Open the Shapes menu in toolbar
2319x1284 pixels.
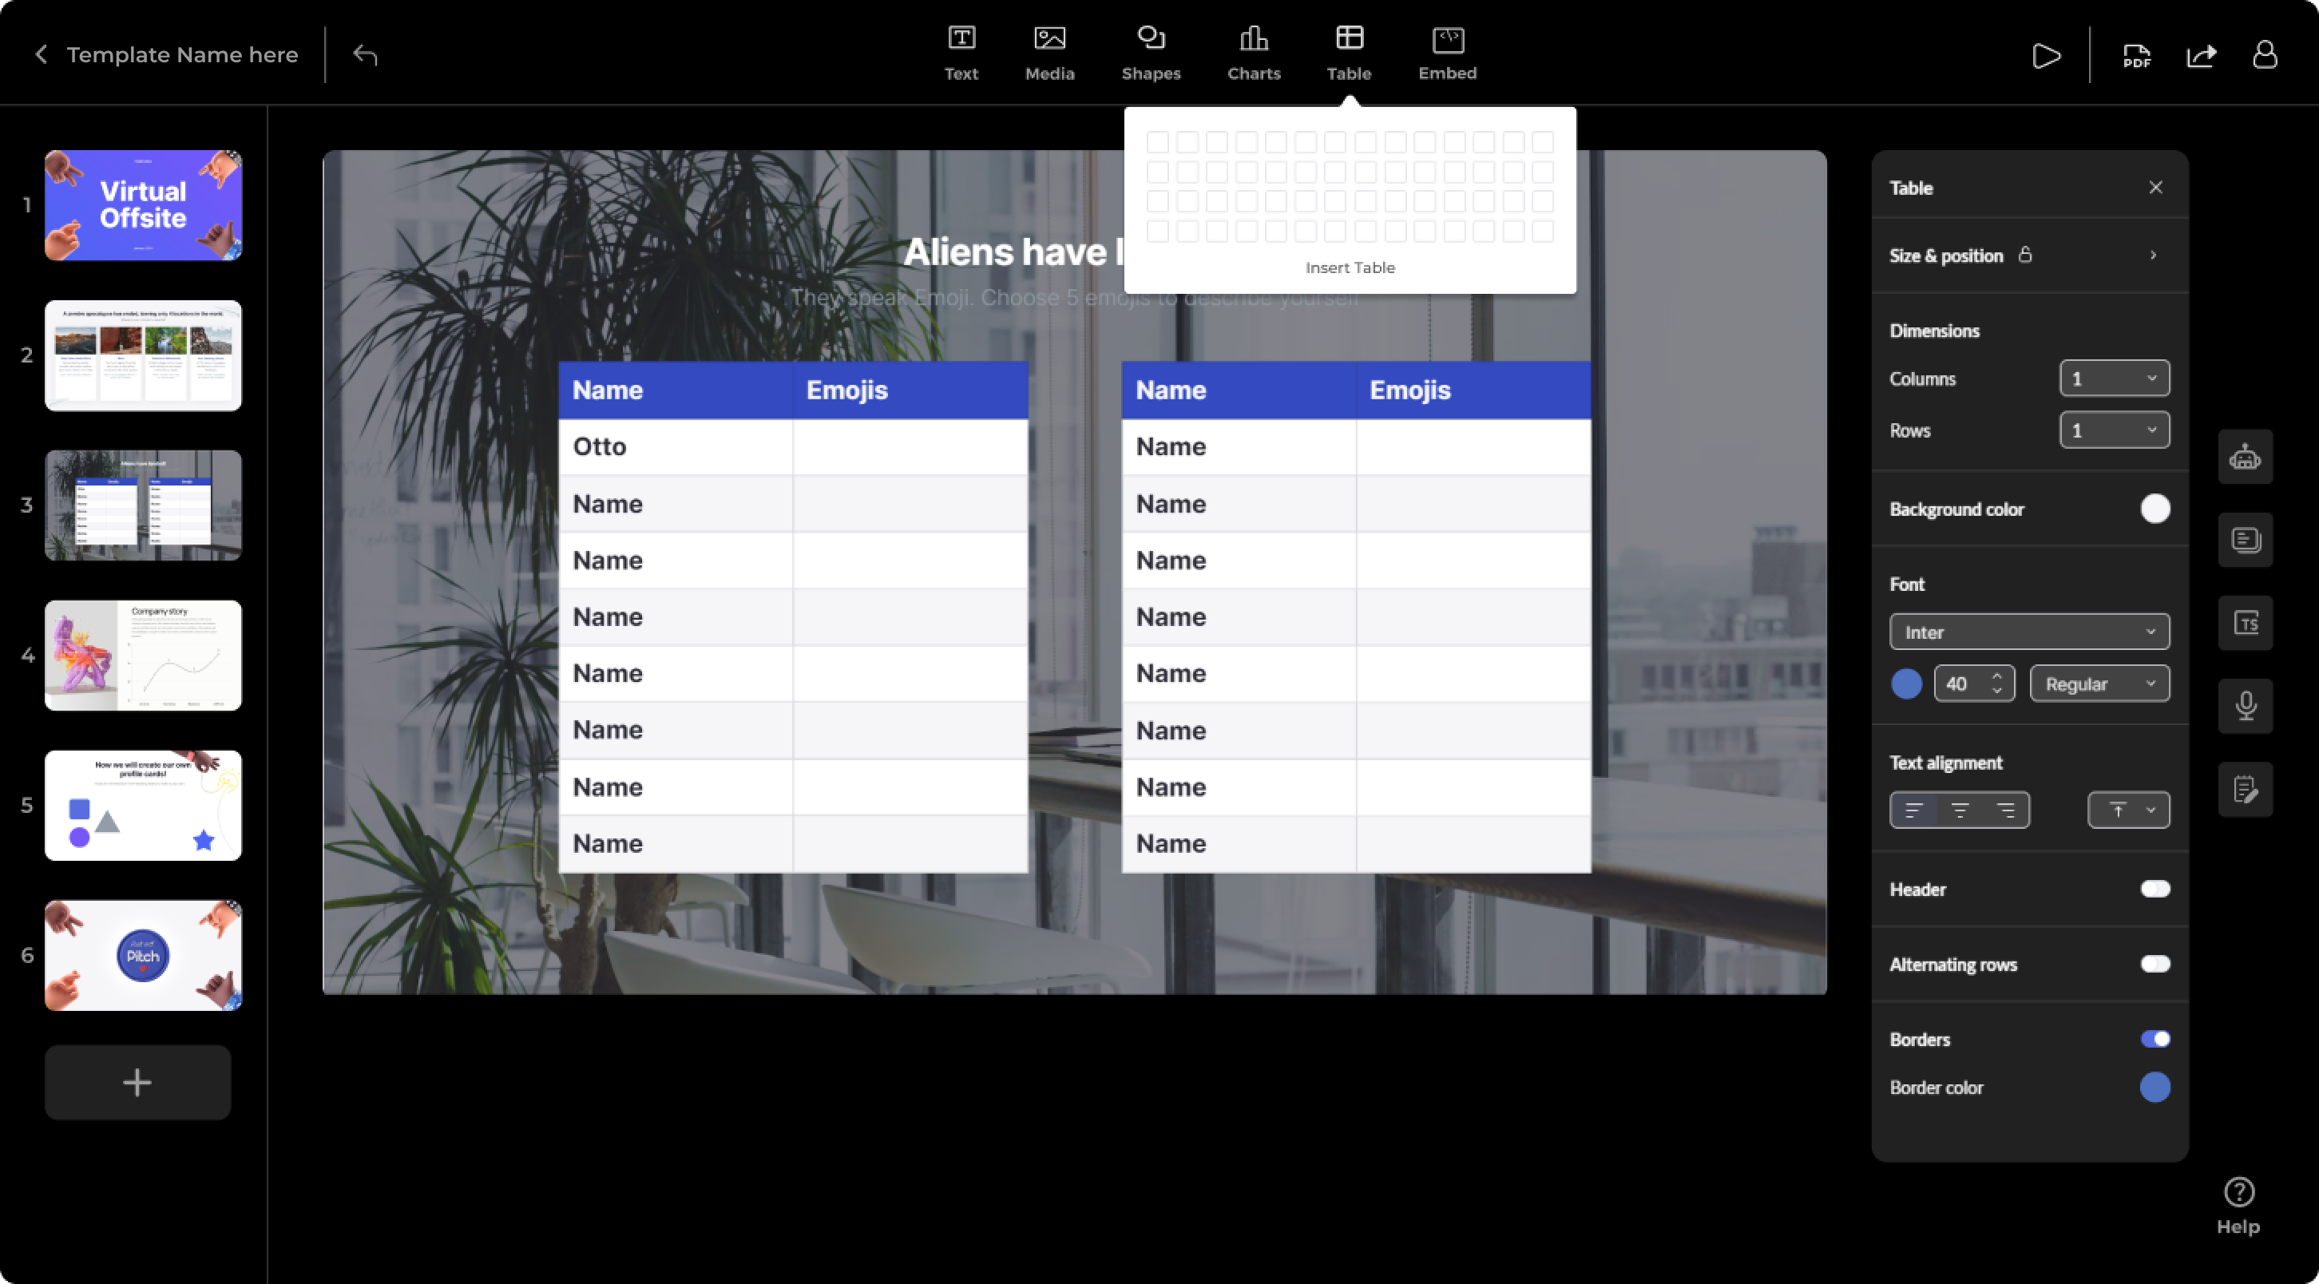point(1151,53)
